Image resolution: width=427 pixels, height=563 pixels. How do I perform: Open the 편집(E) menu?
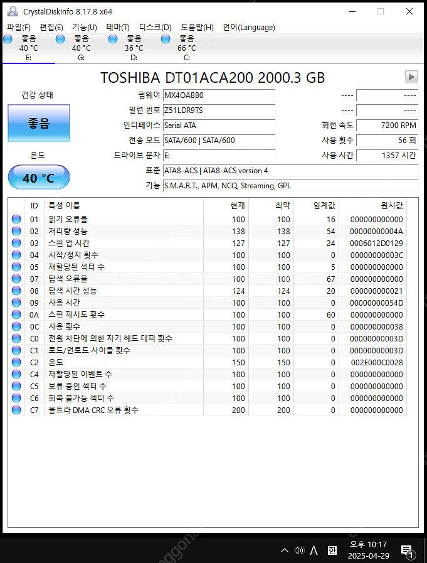pyautogui.click(x=51, y=27)
